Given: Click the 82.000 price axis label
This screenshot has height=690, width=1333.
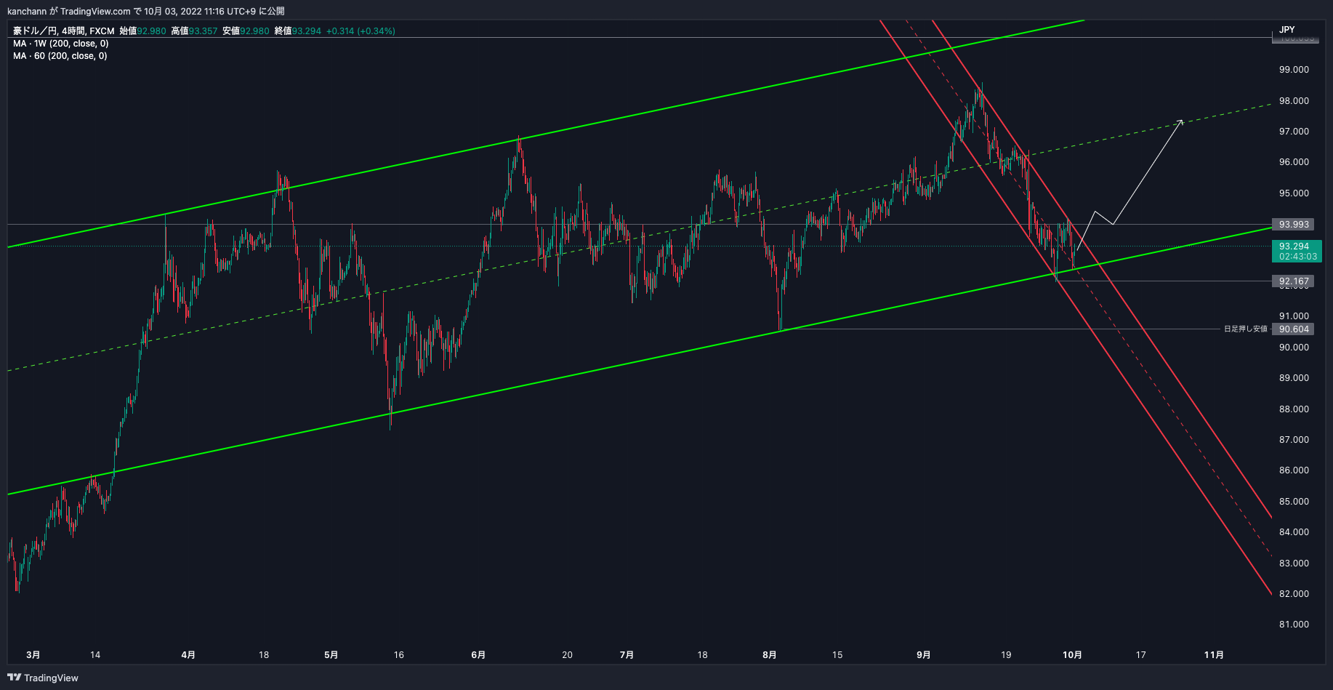Looking at the screenshot, I should (x=1294, y=594).
